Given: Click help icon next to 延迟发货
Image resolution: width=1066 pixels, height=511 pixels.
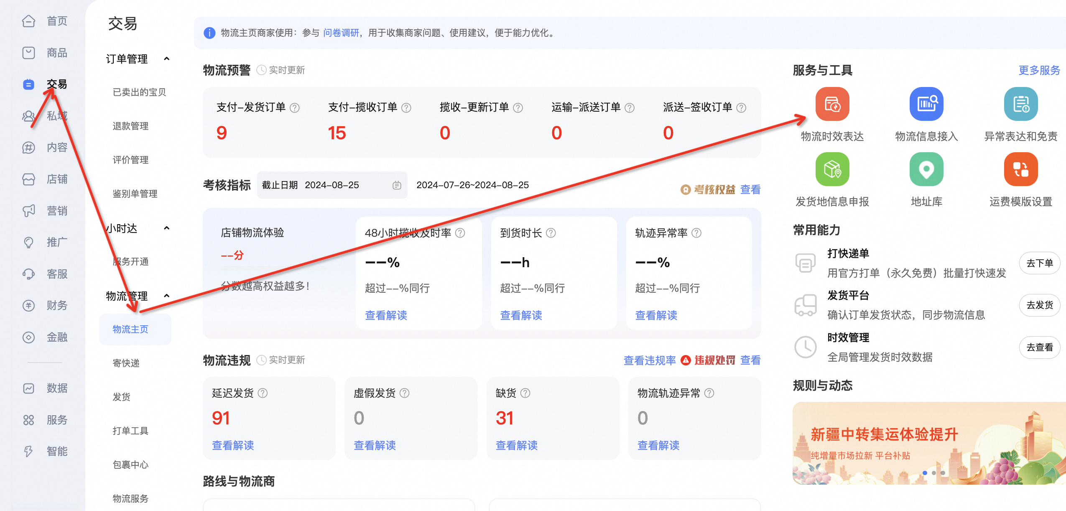Looking at the screenshot, I should click(x=263, y=393).
